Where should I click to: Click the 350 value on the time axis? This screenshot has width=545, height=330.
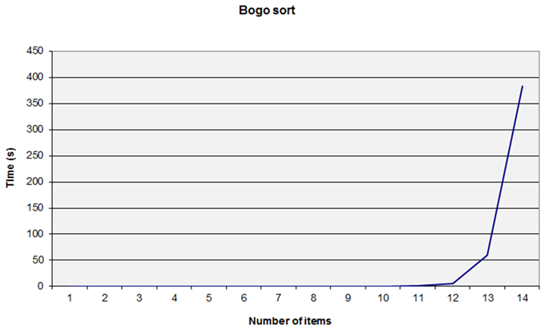(x=34, y=103)
